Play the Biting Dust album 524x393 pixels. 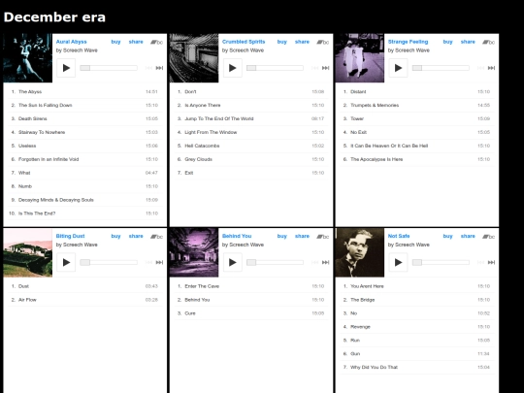pos(66,262)
